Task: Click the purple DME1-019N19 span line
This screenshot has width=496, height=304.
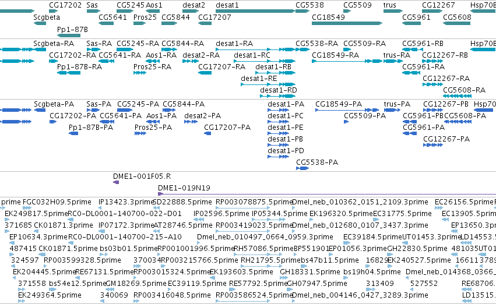Action: point(328,194)
